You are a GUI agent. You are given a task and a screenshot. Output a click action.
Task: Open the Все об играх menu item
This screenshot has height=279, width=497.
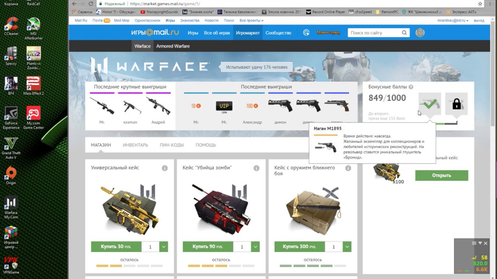tap(217, 33)
